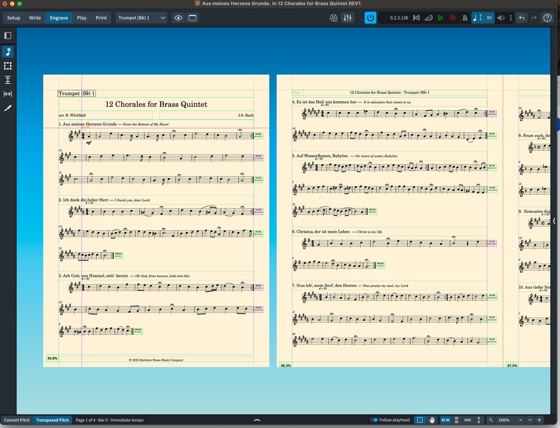The image size is (560, 428).
Task: Open the Help question mark
Action: [x=547, y=18]
